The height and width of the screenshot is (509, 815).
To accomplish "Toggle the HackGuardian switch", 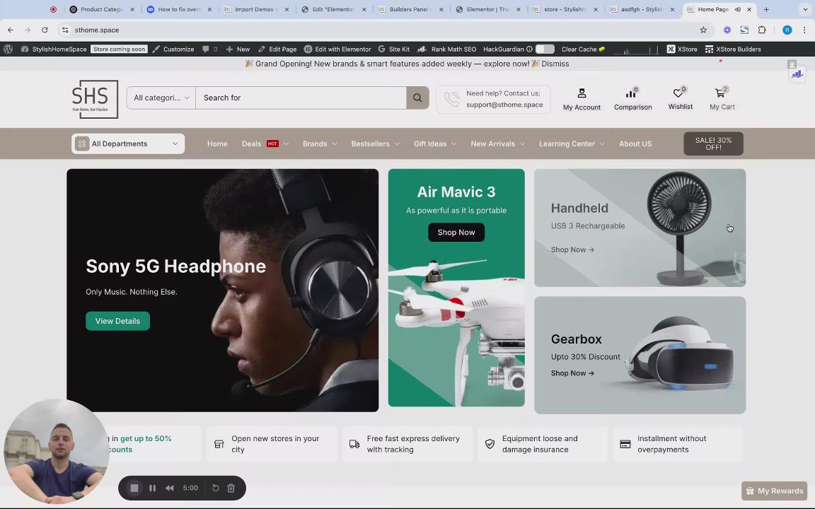I will coord(545,49).
